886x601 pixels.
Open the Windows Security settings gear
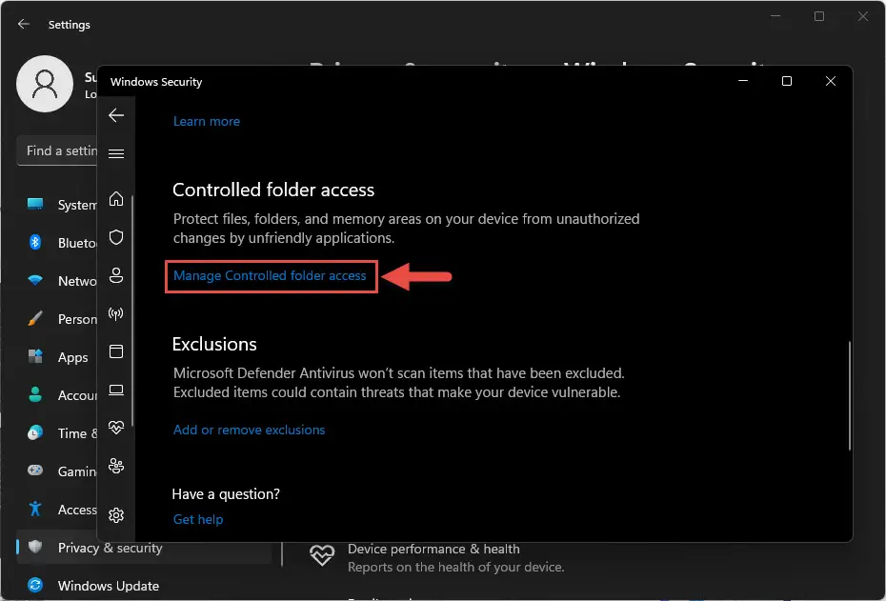pos(116,515)
